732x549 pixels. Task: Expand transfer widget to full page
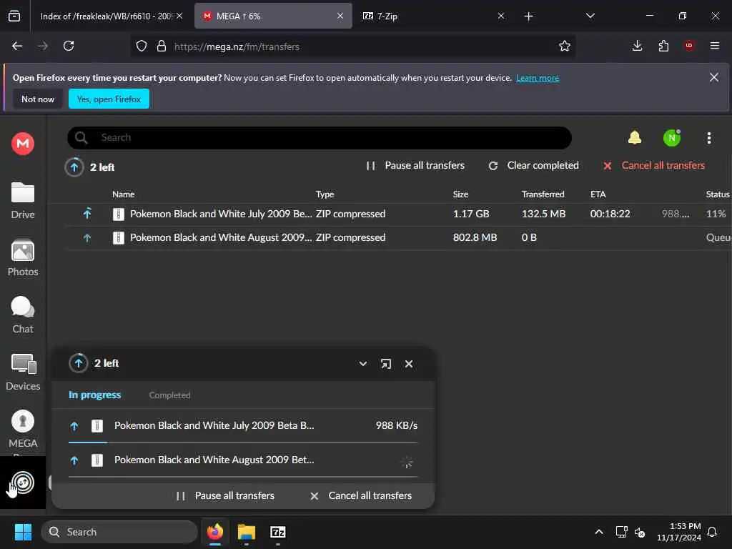coord(385,364)
